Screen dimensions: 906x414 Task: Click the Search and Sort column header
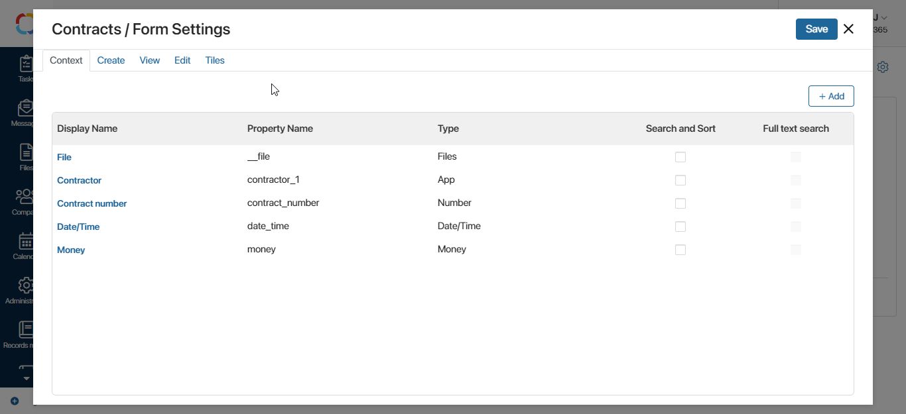680,129
